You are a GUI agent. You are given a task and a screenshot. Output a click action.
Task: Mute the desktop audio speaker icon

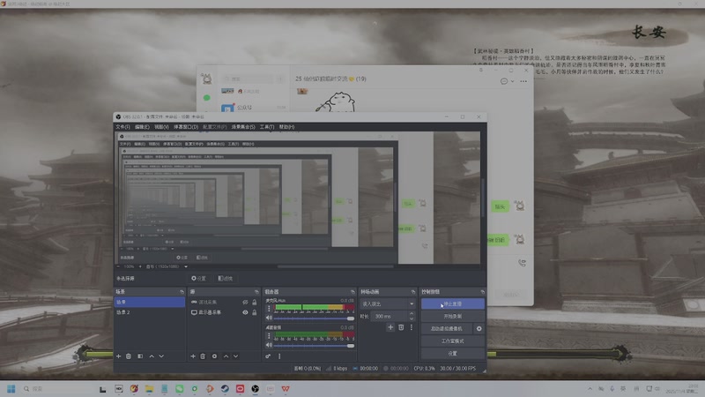tap(269, 345)
